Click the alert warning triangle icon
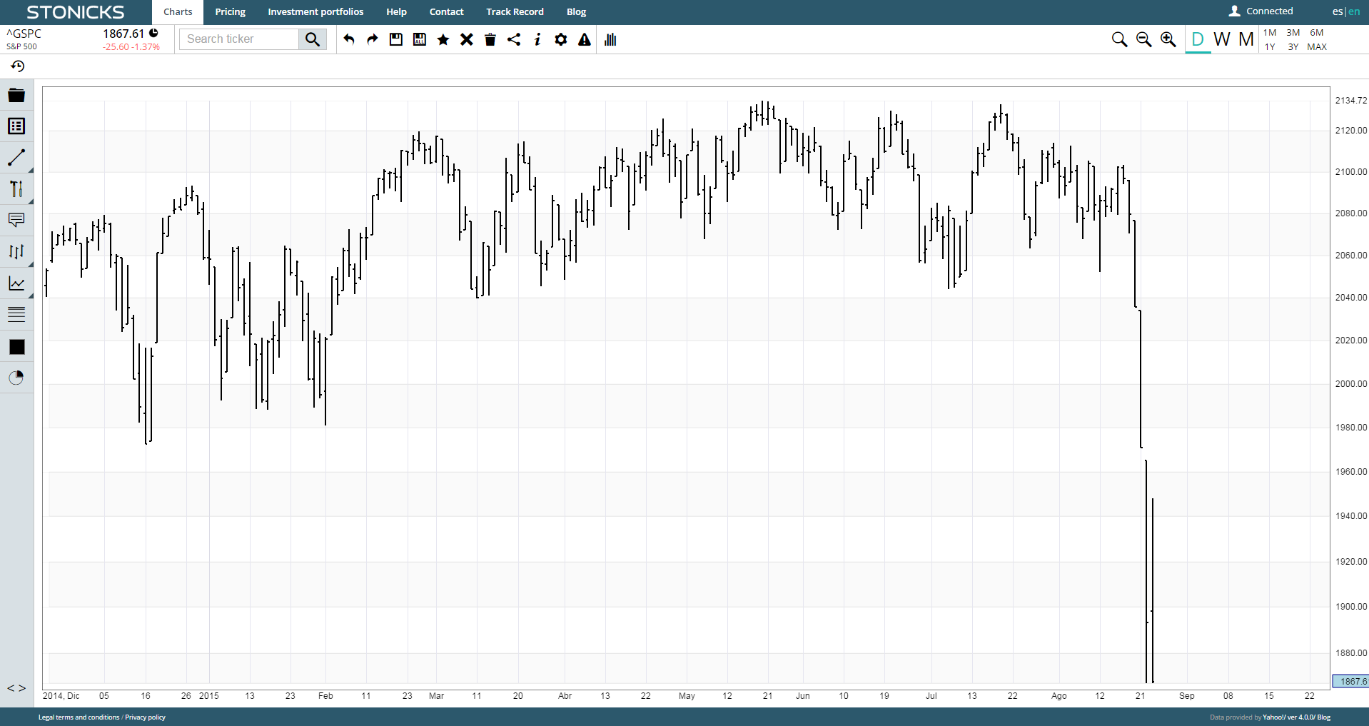 click(585, 39)
